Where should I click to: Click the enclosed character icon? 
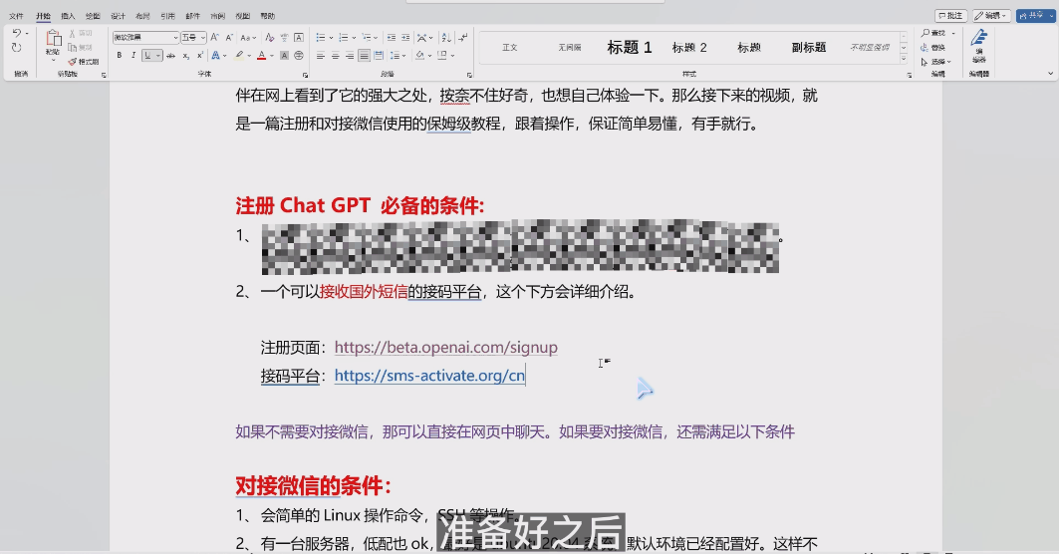(x=299, y=56)
